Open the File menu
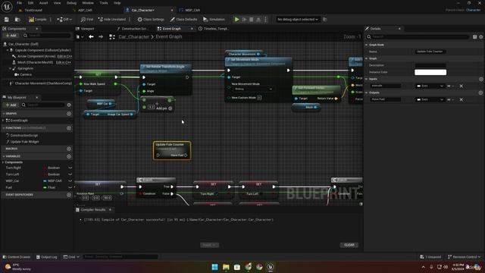 (19, 3)
